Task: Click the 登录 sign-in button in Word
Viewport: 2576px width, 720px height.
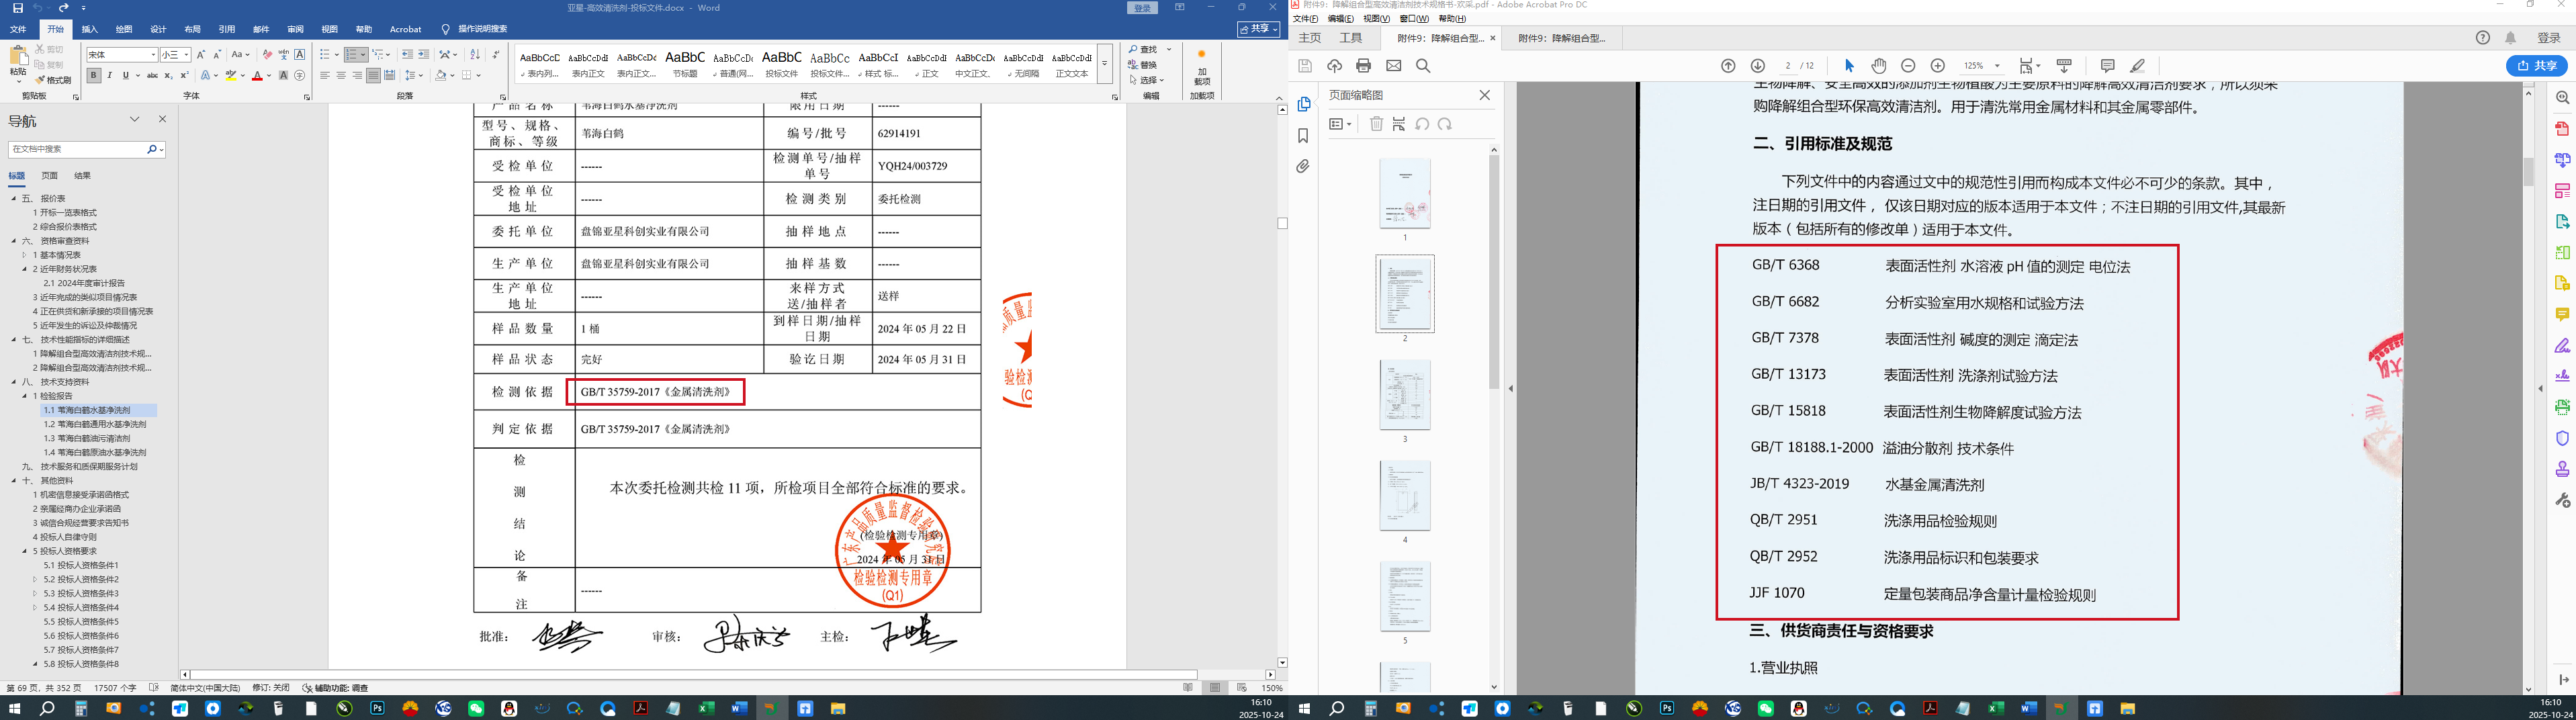Action: click(1143, 8)
